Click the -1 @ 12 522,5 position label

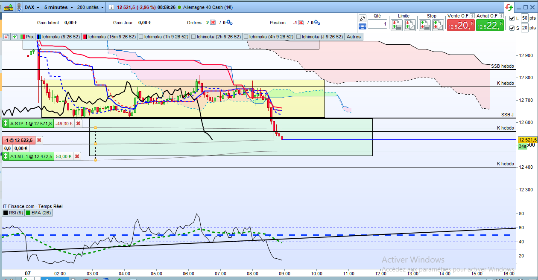(x=18, y=140)
